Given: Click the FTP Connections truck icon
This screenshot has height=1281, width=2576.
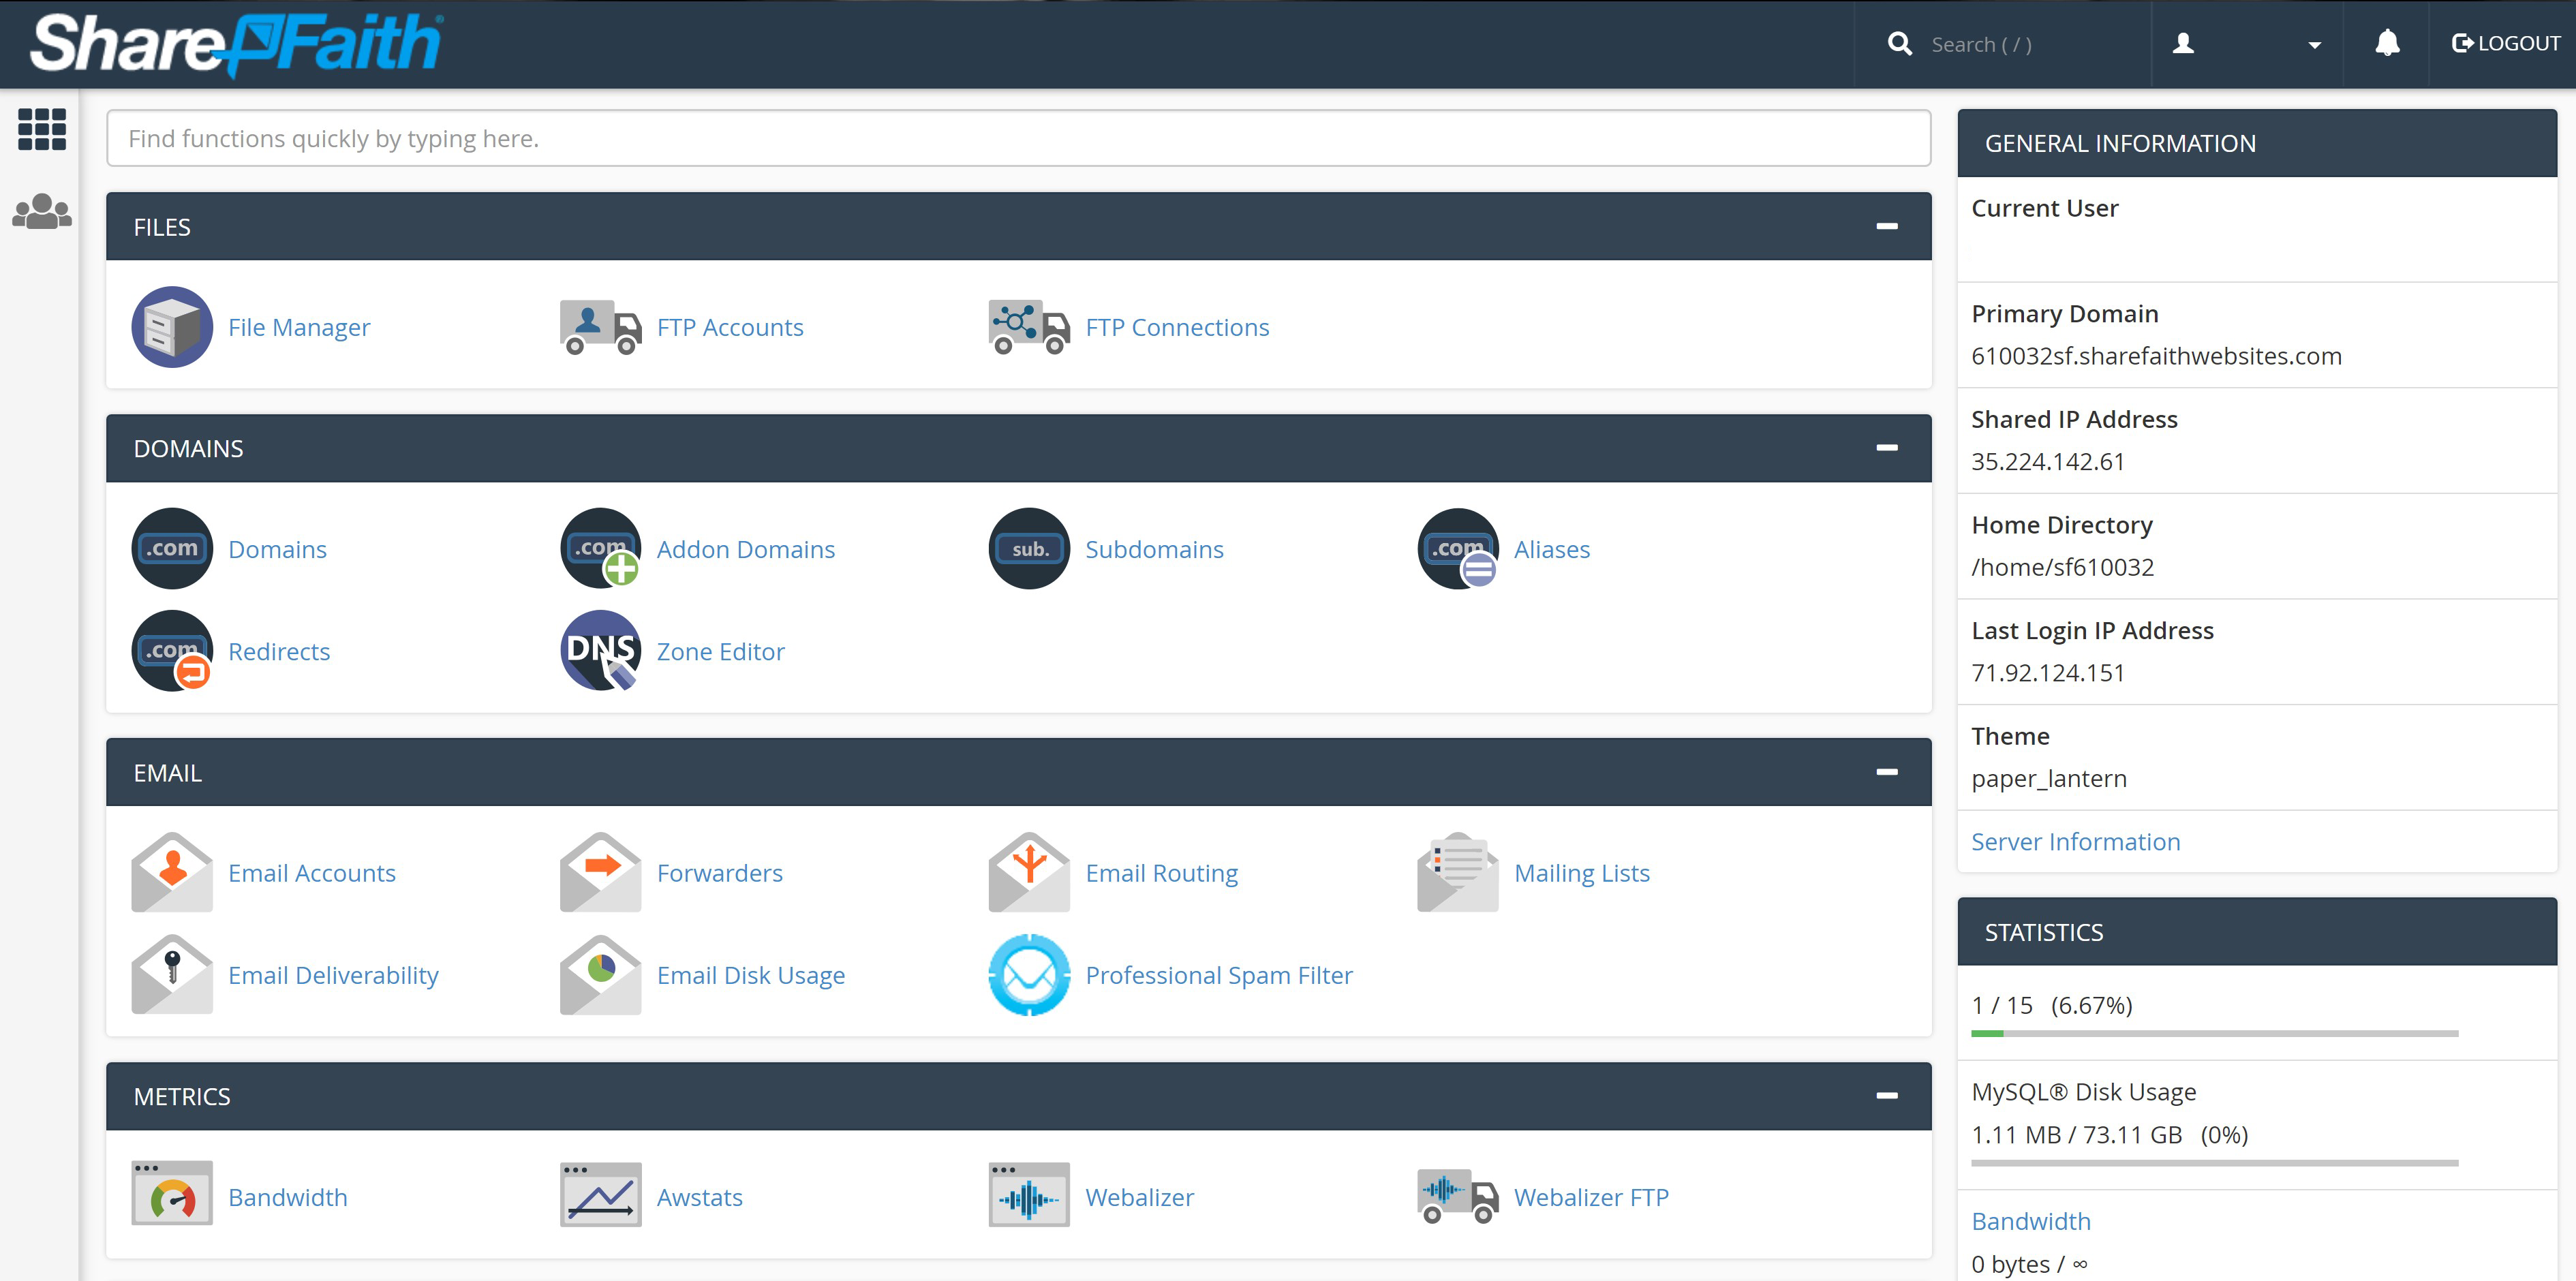Looking at the screenshot, I should tap(1029, 327).
